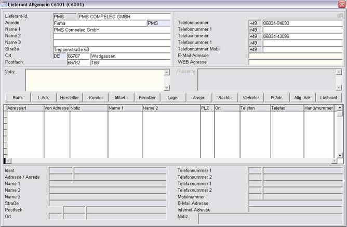Screen dimensions: 347x227
Task: Select the Straße field with Treppenstraße 53
Action: [x=111, y=49]
